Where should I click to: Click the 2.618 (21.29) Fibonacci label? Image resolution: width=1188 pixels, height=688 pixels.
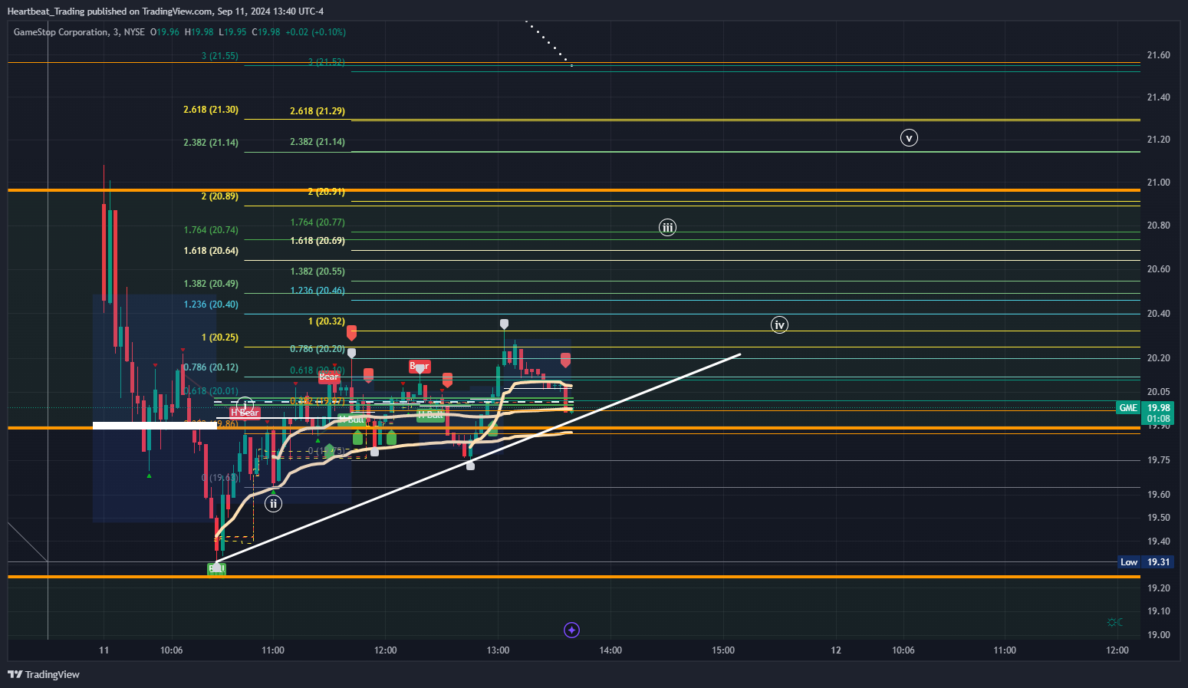[318, 111]
